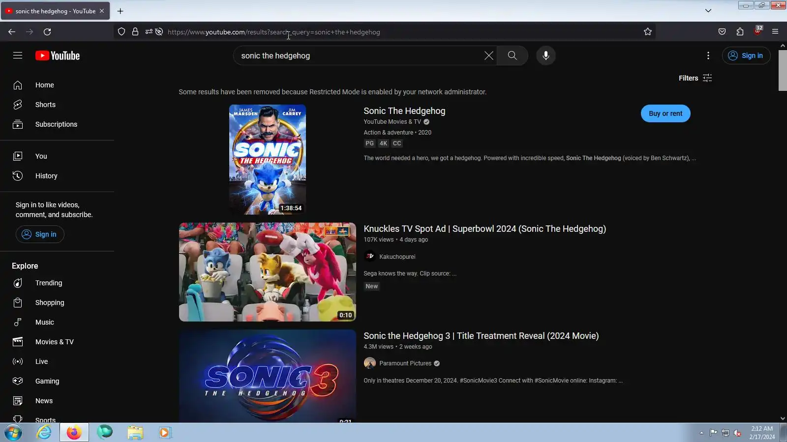This screenshot has width=787, height=442.
Task: Open Shorts in the sidebar
Action: 57,105
